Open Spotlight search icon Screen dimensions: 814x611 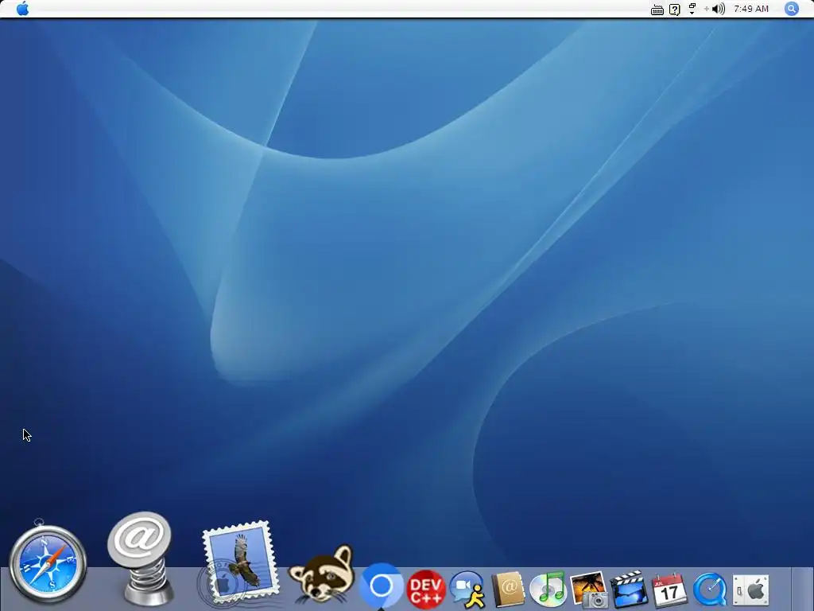pyautogui.click(x=792, y=9)
